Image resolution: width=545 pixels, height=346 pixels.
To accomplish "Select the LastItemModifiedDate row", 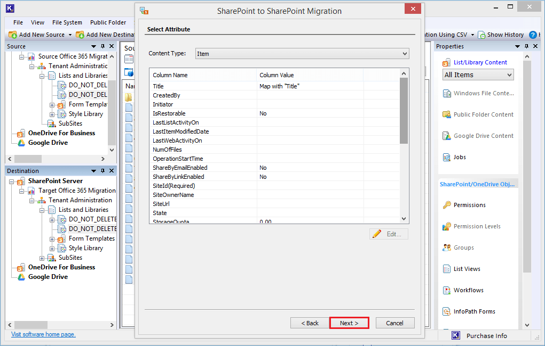I will click(274, 131).
